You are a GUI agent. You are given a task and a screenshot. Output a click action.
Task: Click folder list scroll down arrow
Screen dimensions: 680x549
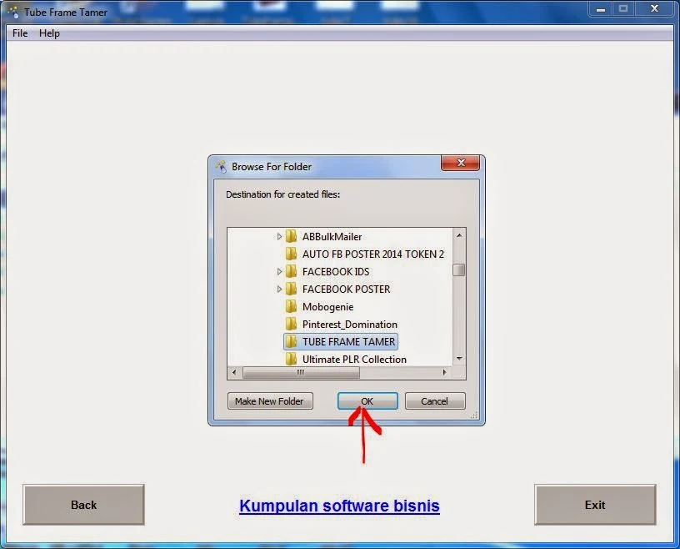[459, 359]
